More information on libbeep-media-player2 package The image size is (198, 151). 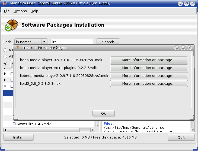pos(149,75)
